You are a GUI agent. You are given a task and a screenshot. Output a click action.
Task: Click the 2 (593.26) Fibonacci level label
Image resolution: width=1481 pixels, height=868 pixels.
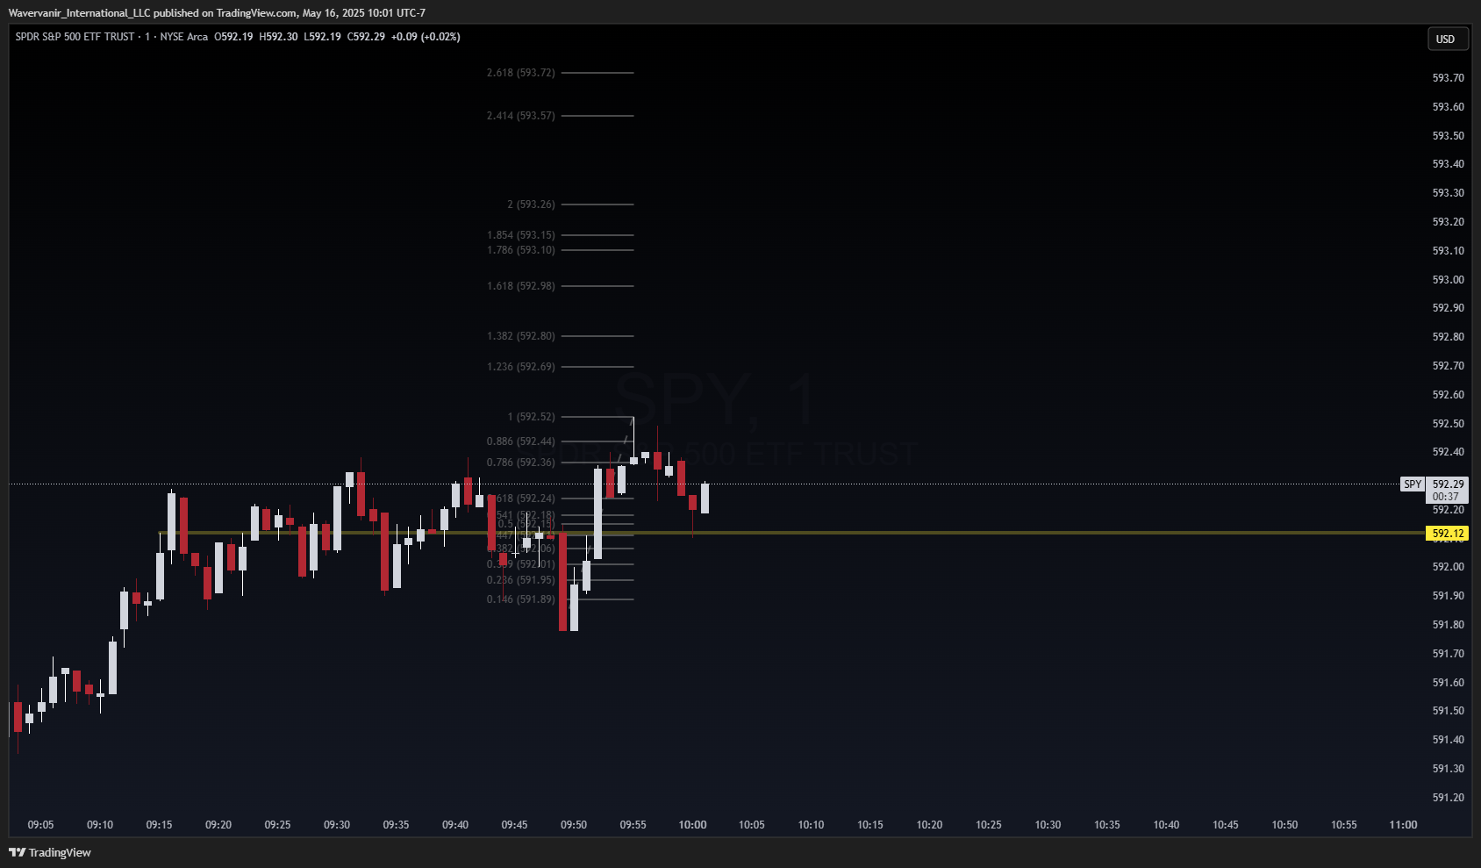pyautogui.click(x=531, y=204)
